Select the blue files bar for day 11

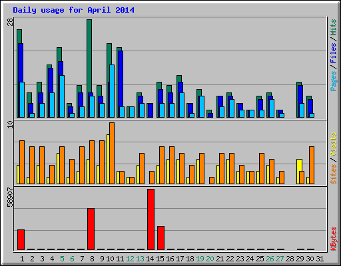(121, 78)
